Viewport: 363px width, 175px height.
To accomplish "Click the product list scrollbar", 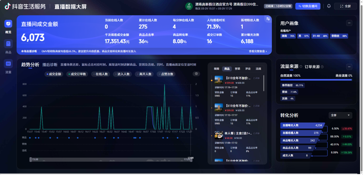I will 264,83.
